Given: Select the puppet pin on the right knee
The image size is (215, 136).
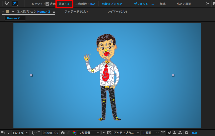Looking at the screenshot, I should click(113, 100).
